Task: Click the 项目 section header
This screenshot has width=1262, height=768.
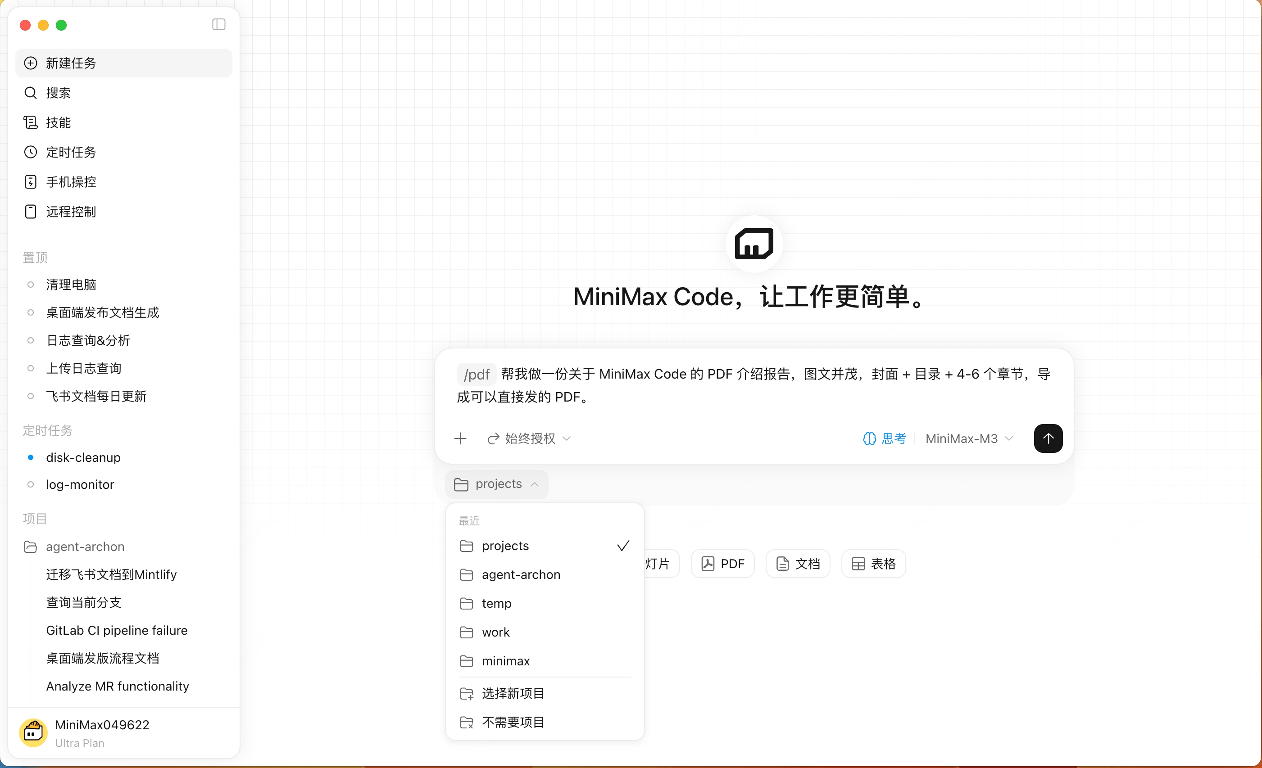Action: pyautogui.click(x=35, y=519)
